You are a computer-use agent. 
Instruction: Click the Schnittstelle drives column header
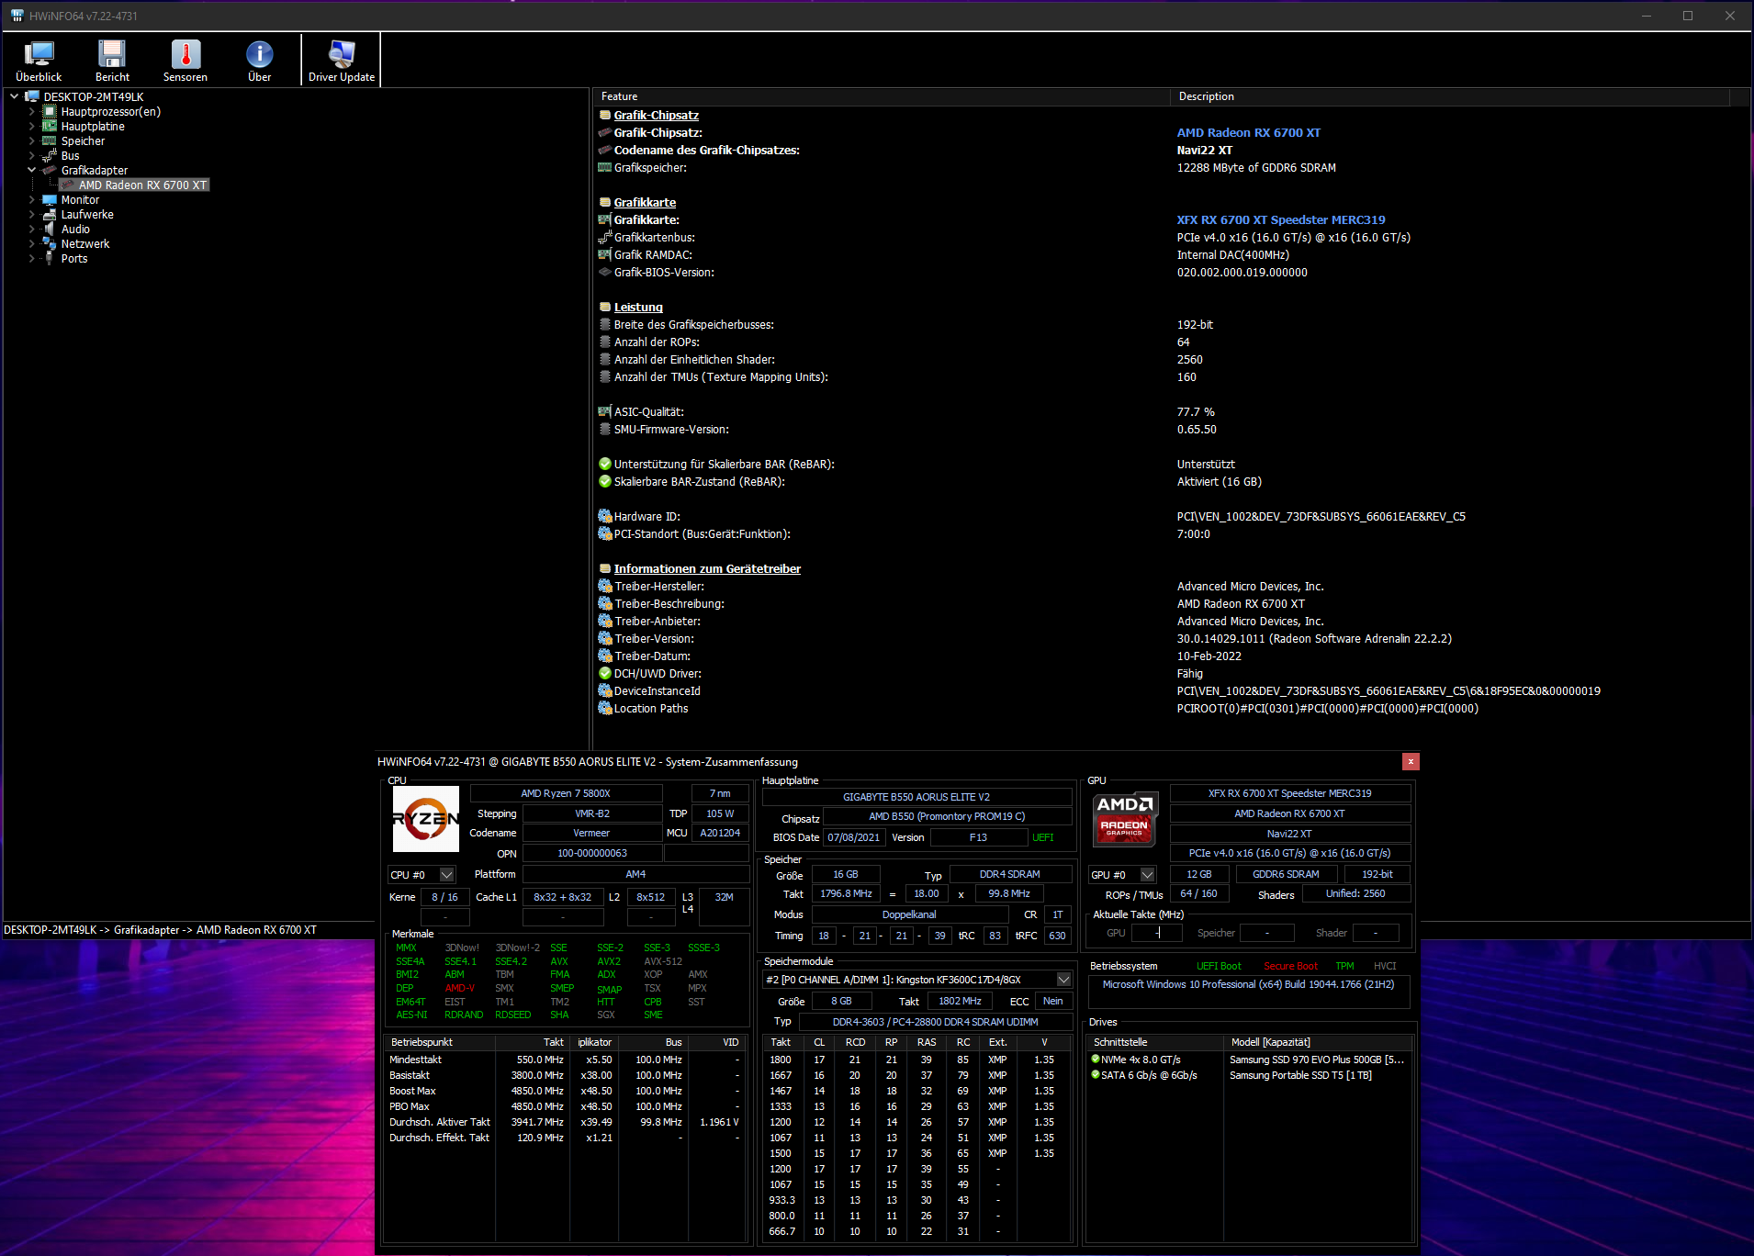coord(1155,1042)
